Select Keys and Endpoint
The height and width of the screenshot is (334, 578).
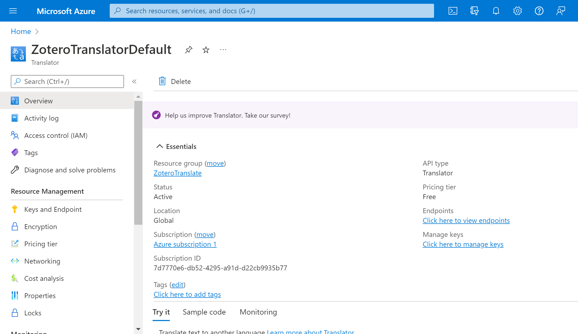tap(53, 209)
